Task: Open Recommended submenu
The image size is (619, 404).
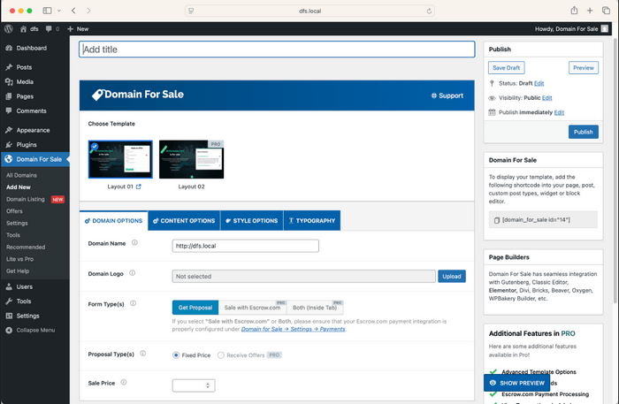Action: pos(26,247)
